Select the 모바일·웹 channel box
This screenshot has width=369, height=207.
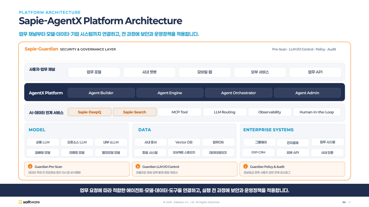pyautogui.click(x=205, y=72)
